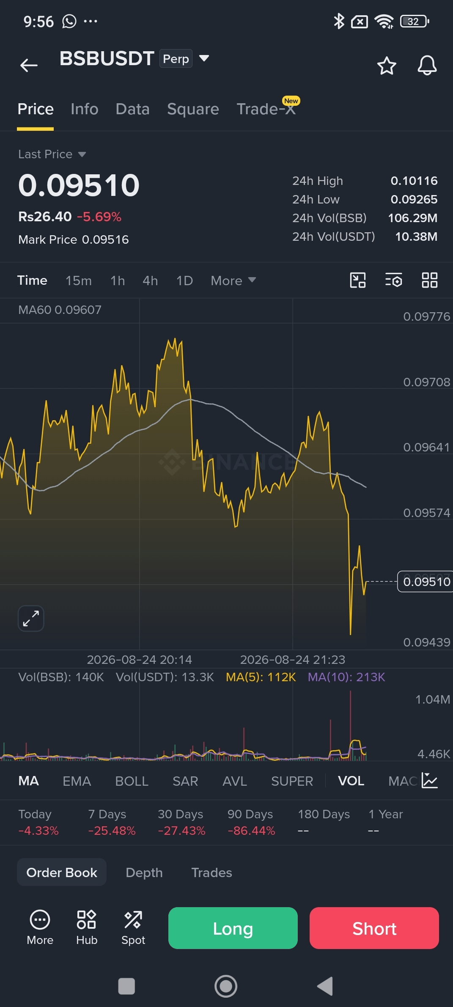
Task: Tap the current price tag 0.09510 on chart
Action: [425, 581]
